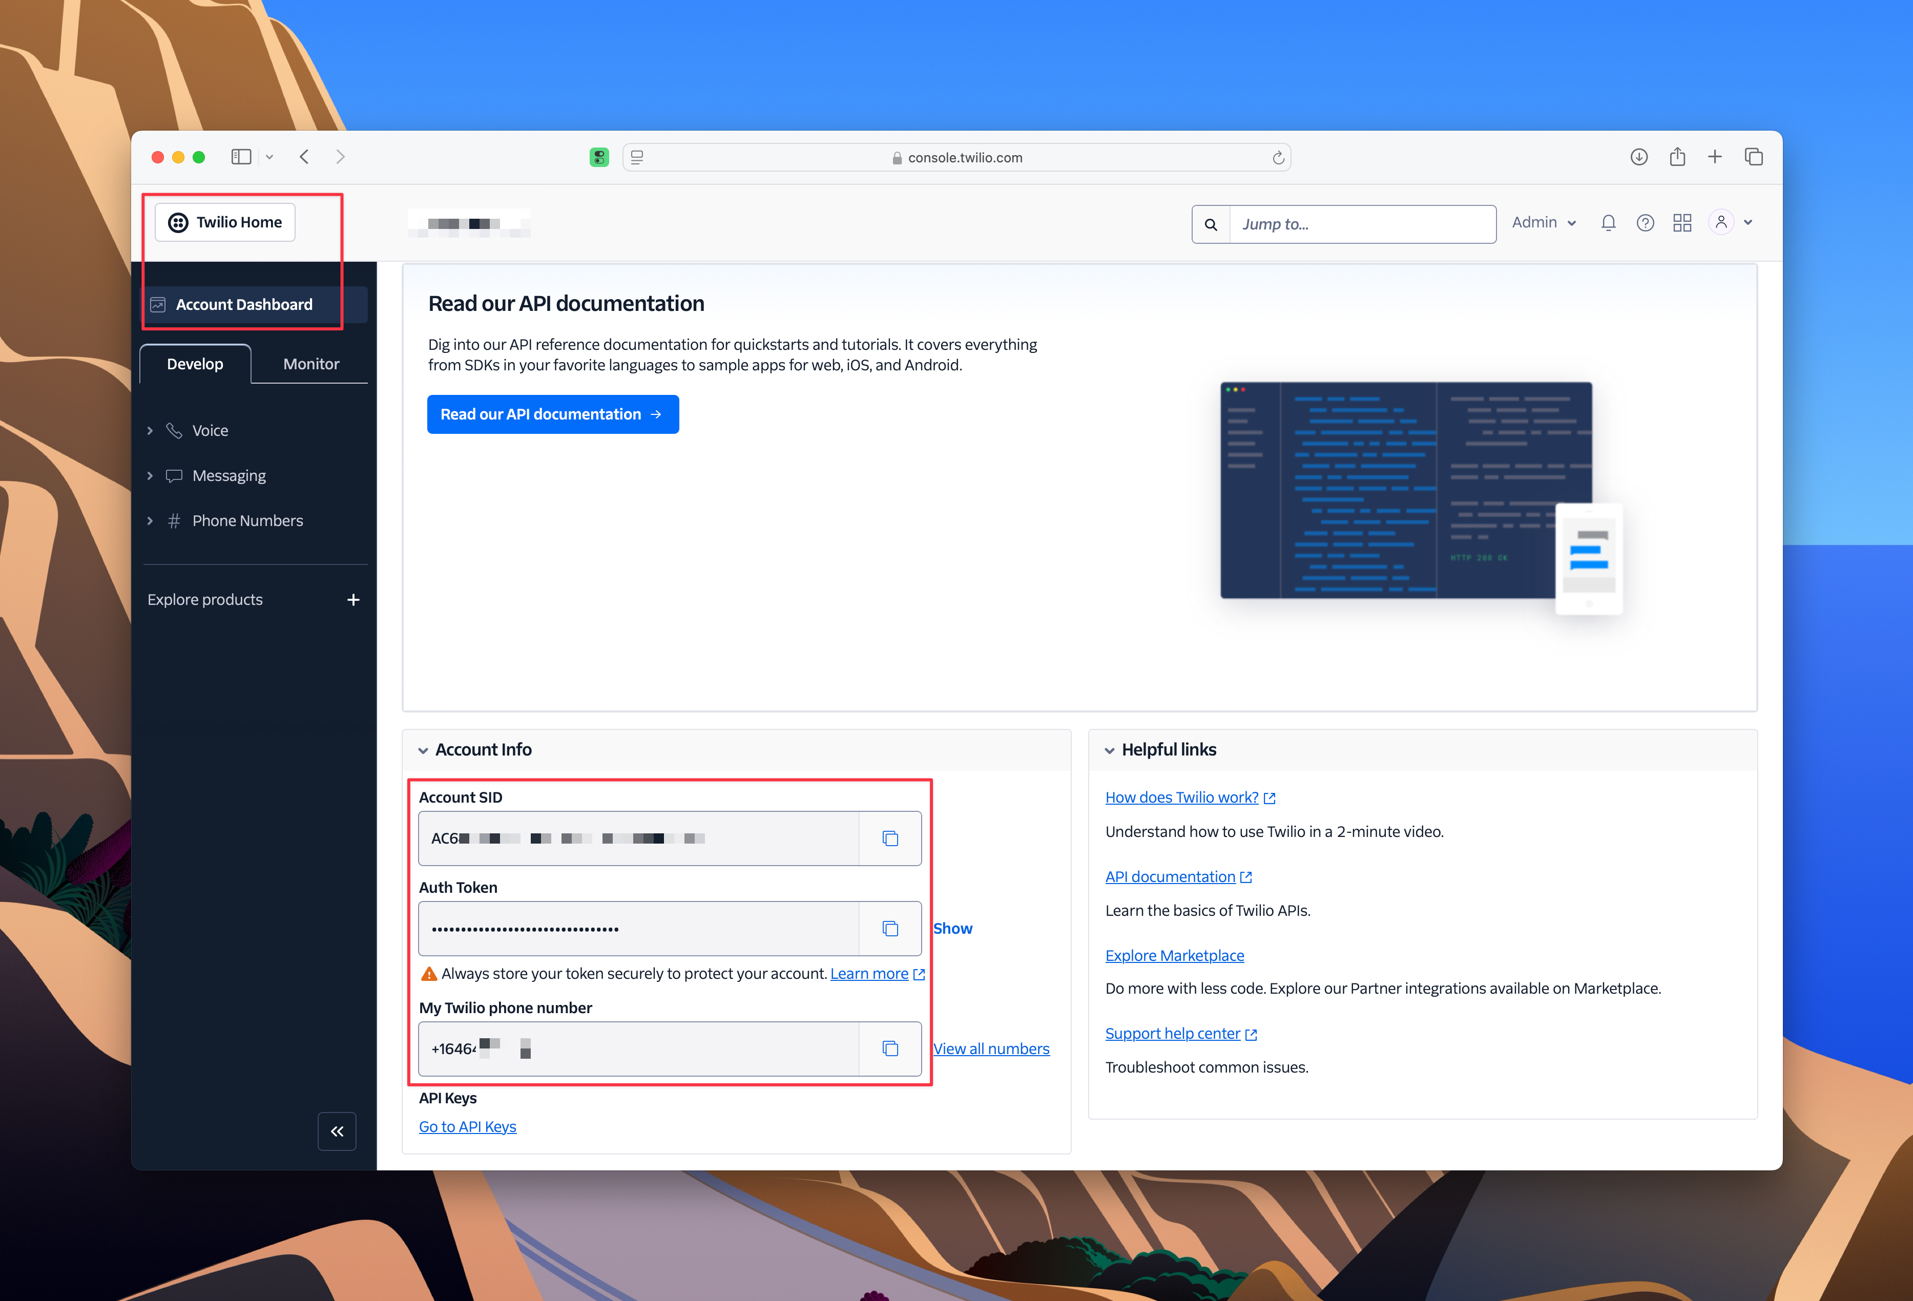
Task: Click the search magnifier icon
Action: (1211, 224)
